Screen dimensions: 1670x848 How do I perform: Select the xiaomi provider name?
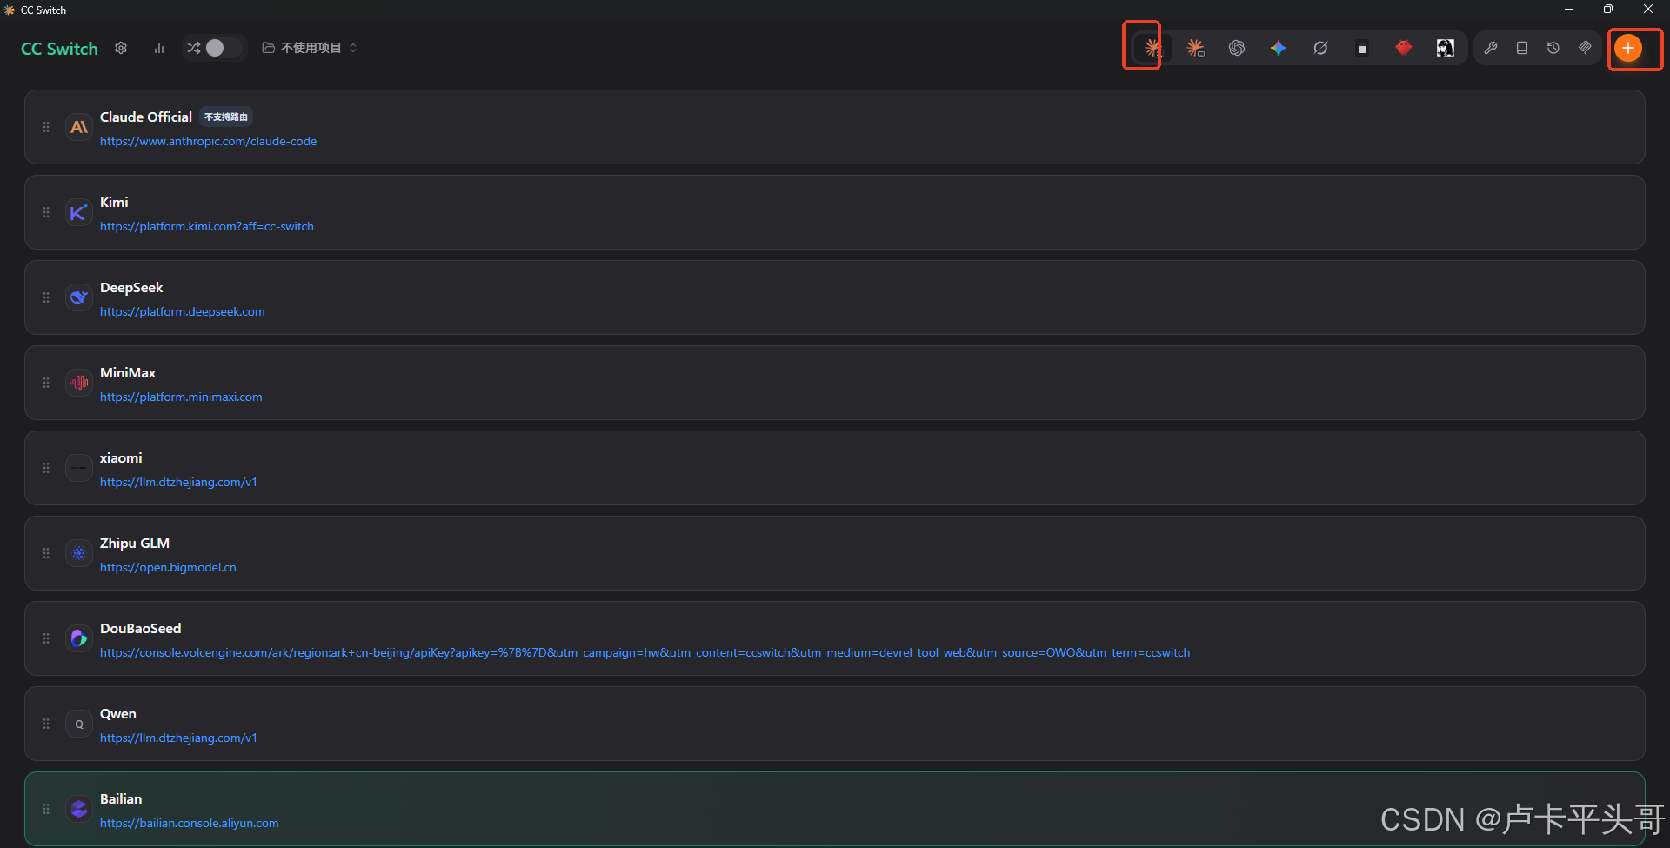121,457
